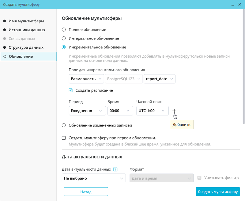245x201 pixels.
Task: Select Полное обновление radio button
Action: pyautogui.click(x=64, y=30)
